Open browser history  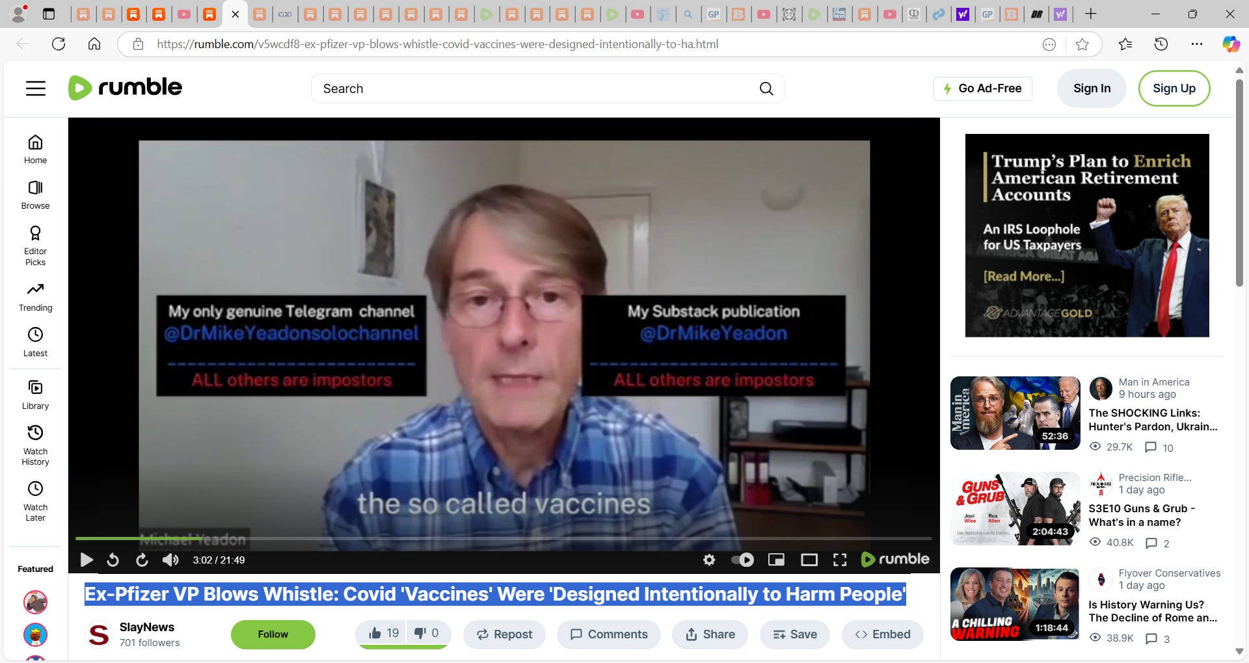(1161, 44)
